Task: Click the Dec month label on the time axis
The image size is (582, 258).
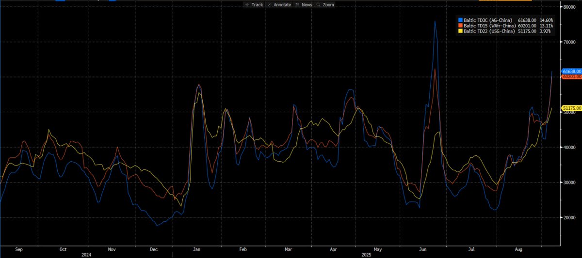Action: 154,249
